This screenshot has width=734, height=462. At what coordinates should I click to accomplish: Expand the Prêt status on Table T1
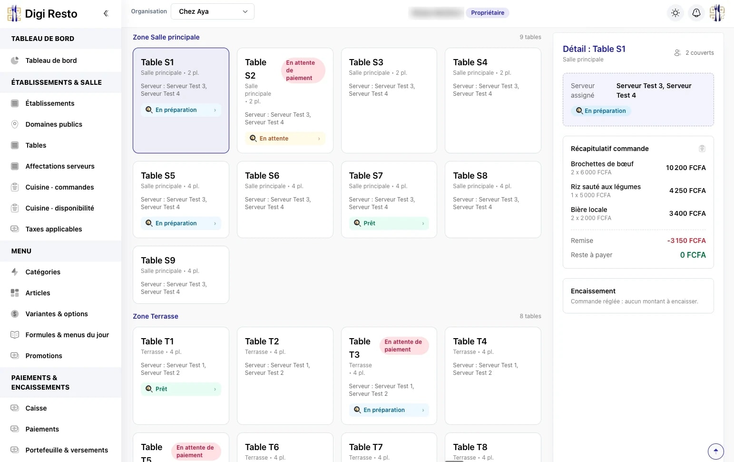[x=181, y=389]
